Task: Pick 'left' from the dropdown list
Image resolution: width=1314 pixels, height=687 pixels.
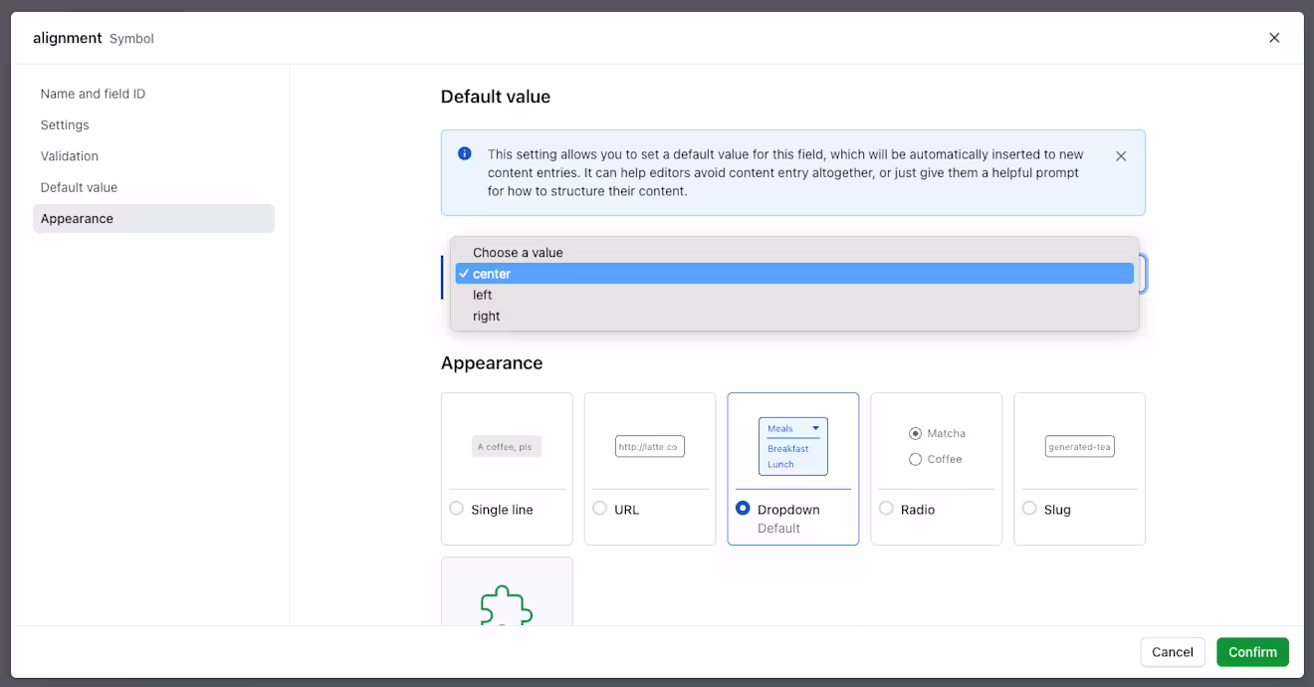Action: tap(794, 295)
